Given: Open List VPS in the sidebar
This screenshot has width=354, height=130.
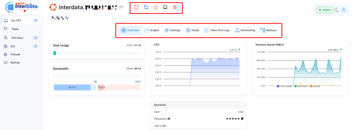Looking at the screenshot, I should pos(21,20).
